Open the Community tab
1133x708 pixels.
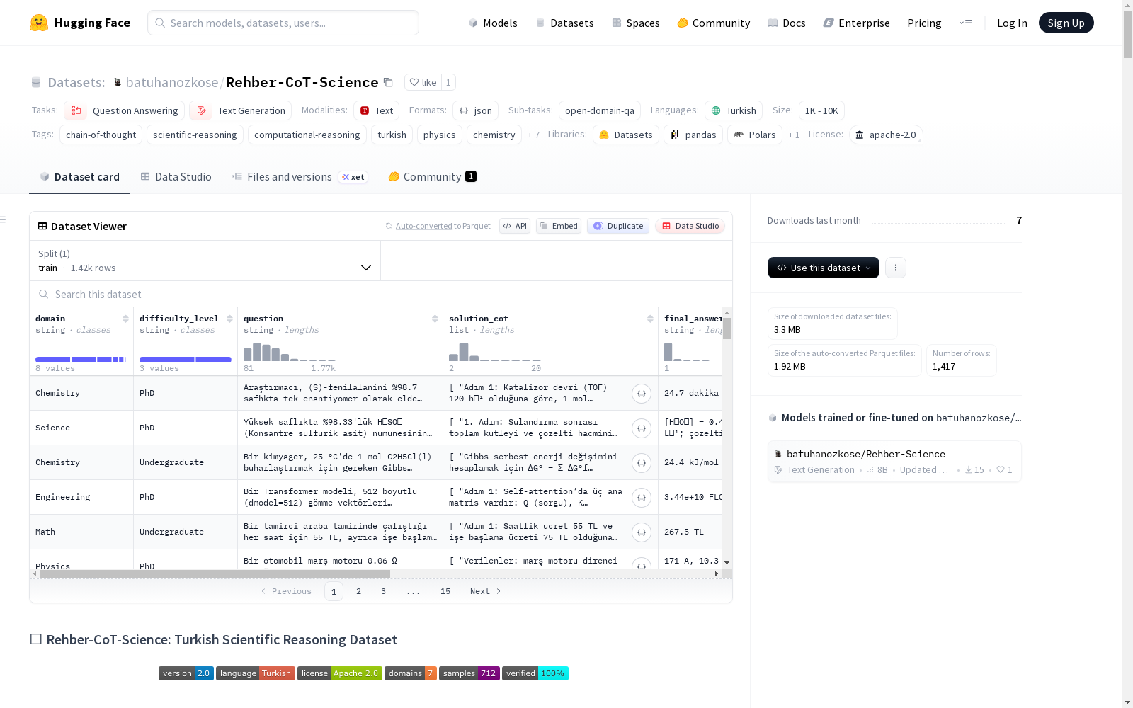[432, 177]
